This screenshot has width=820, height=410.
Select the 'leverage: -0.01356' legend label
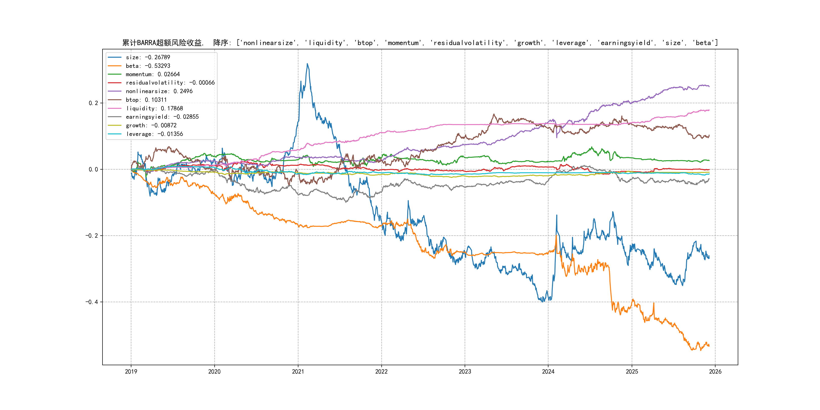[x=154, y=134]
